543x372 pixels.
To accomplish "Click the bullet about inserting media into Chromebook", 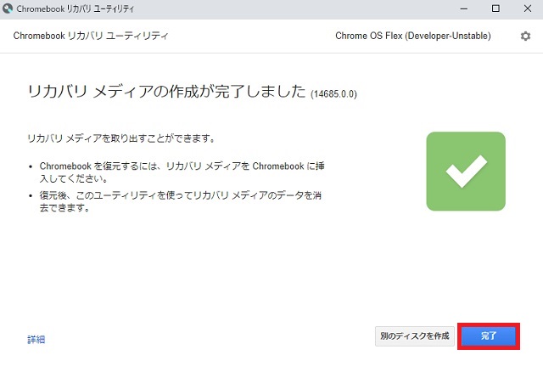I will click(x=182, y=172).
